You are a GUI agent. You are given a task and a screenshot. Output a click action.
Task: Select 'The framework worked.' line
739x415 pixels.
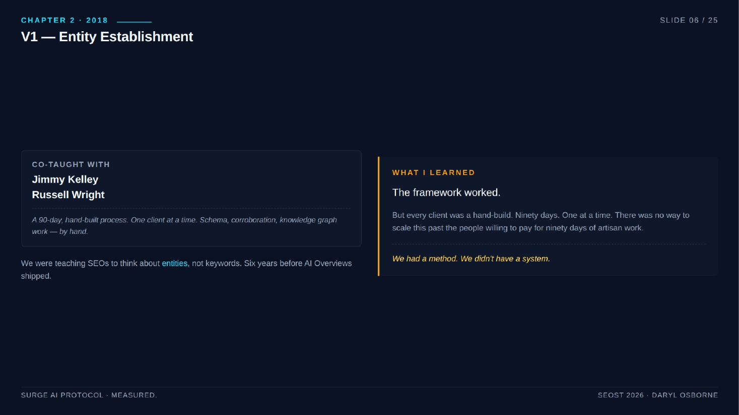(x=446, y=193)
